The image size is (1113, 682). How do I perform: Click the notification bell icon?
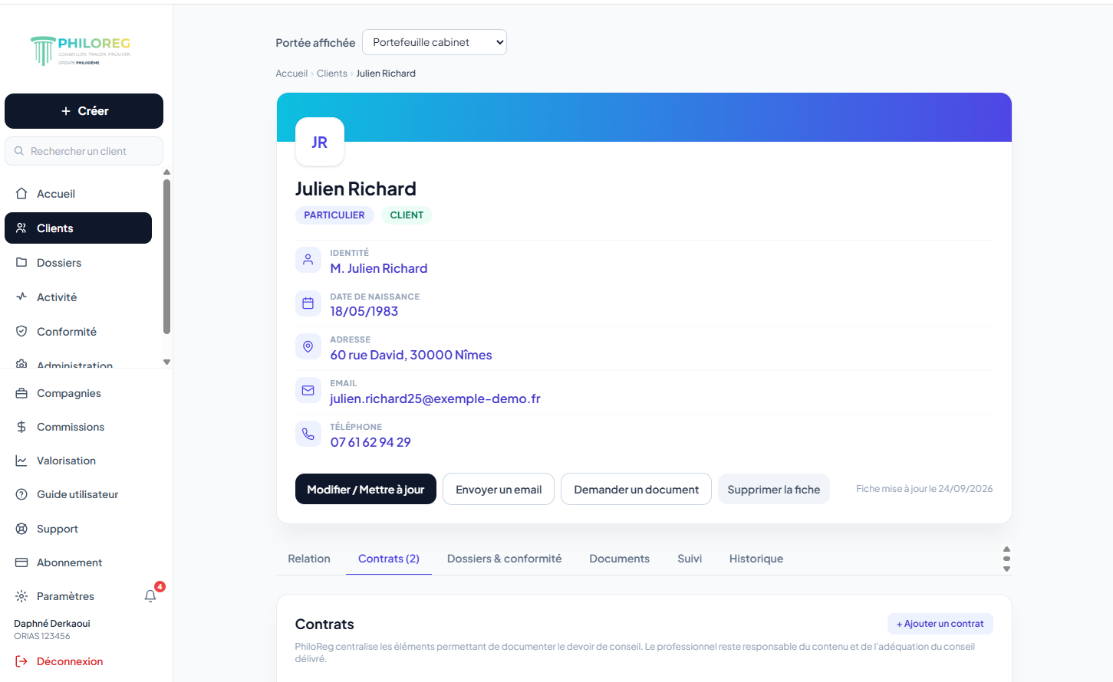pos(150,595)
